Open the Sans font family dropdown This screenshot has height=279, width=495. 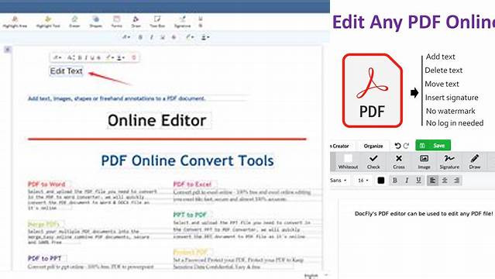[339, 181]
